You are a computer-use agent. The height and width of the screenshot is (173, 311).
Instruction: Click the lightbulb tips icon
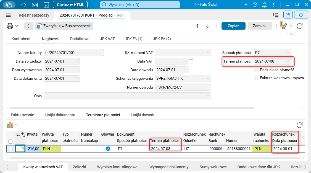click(x=301, y=15)
